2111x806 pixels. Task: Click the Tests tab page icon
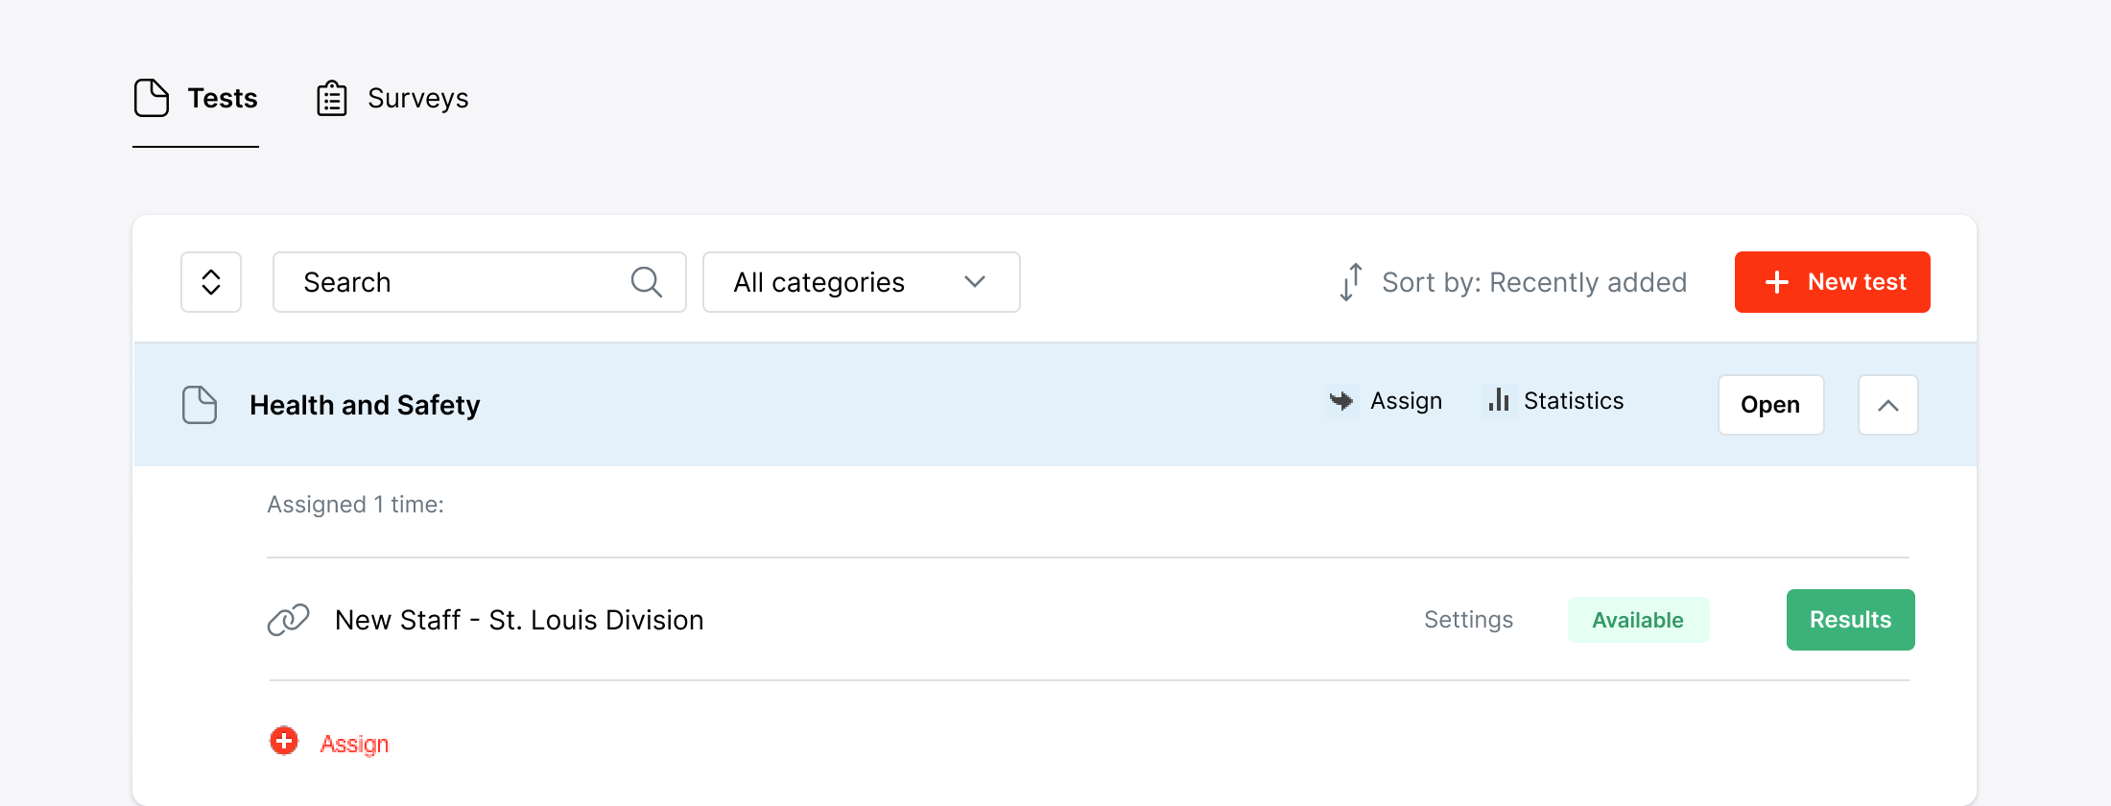point(152,98)
